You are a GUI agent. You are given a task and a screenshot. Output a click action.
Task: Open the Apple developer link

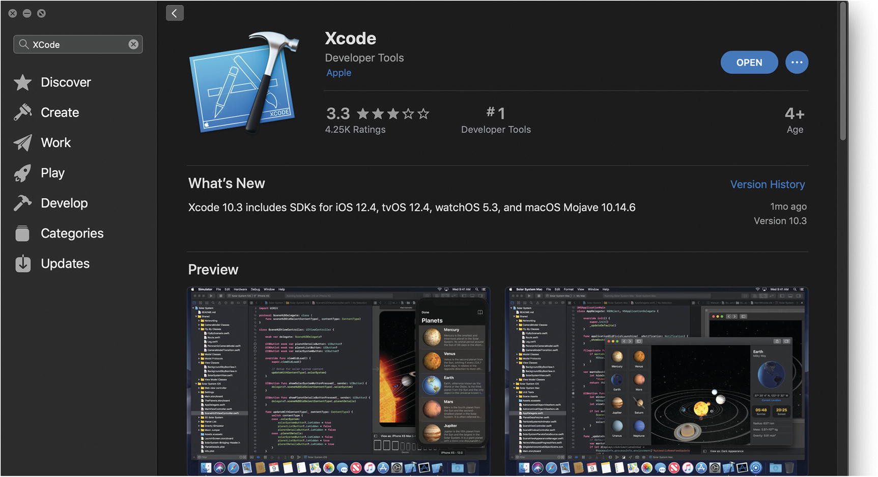coord(338,73)
